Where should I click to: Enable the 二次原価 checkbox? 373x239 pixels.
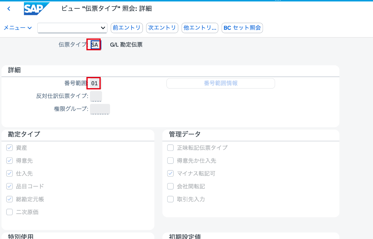(x=10, y=212)
